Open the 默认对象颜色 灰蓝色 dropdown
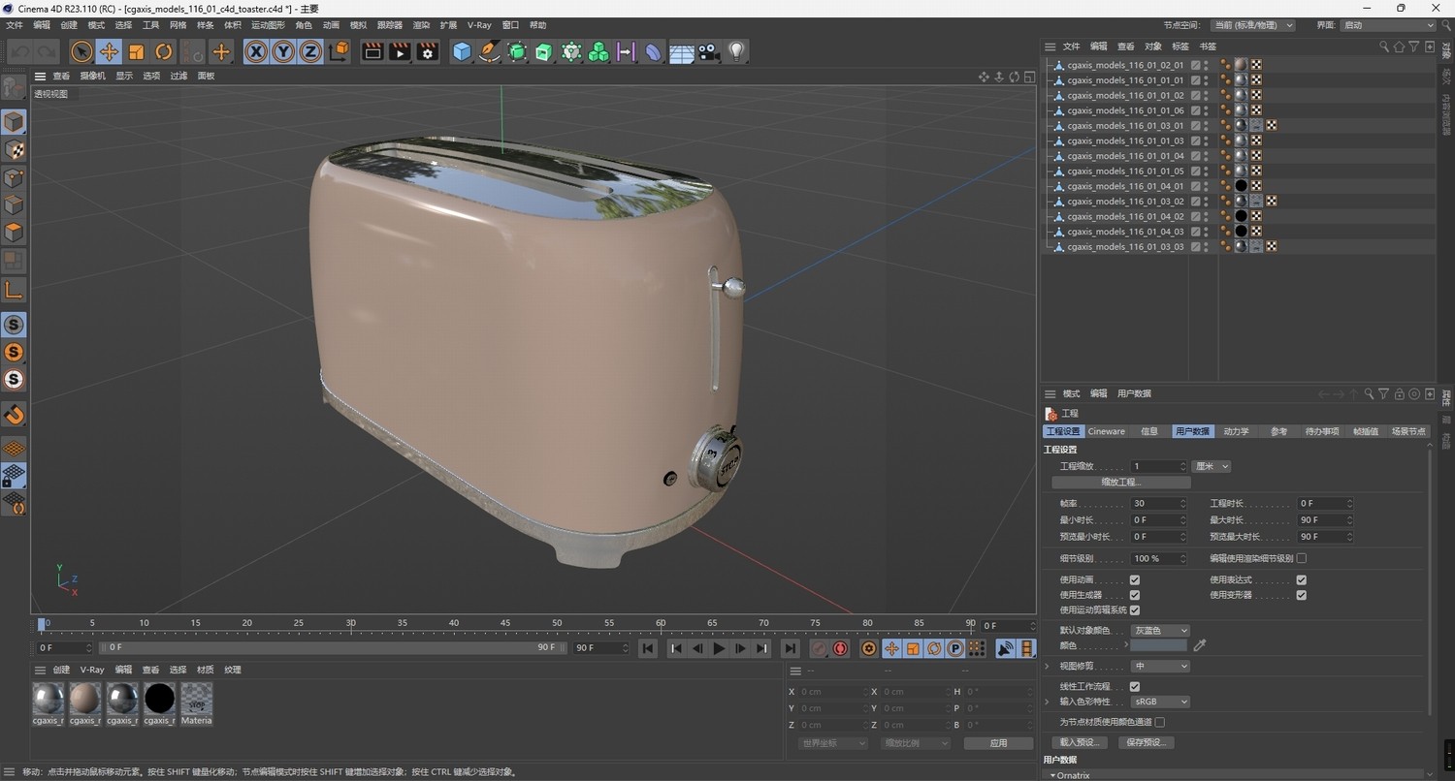This screenshot has height=781, width=1455. pos(1160,630)
